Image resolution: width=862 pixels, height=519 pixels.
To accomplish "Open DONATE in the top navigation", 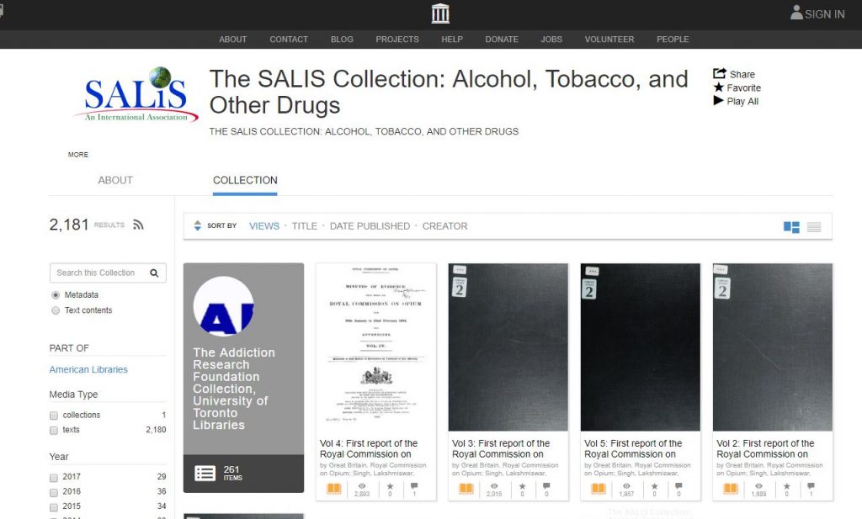I will pos(502,39).
